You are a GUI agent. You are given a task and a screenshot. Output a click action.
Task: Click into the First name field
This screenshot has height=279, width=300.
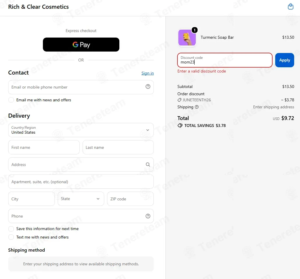coord(44,147)
